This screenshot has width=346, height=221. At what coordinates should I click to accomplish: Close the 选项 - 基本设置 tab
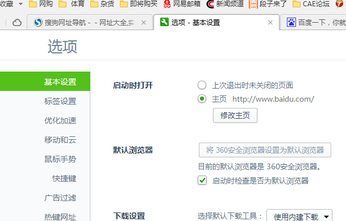point(270,23)
